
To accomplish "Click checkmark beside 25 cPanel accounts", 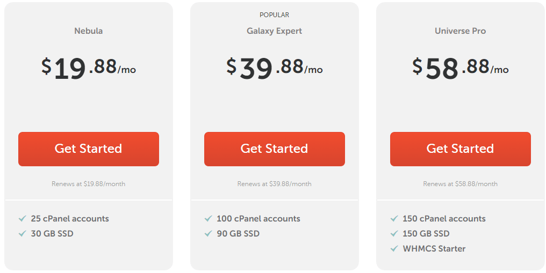I will click(x=22, y=218).
